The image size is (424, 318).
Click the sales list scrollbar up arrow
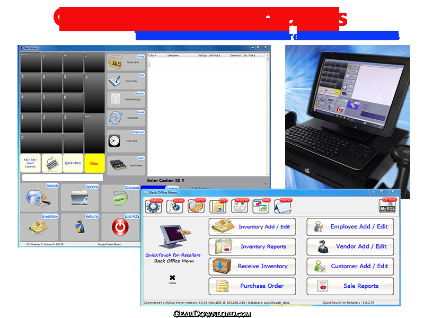[268, 56]
